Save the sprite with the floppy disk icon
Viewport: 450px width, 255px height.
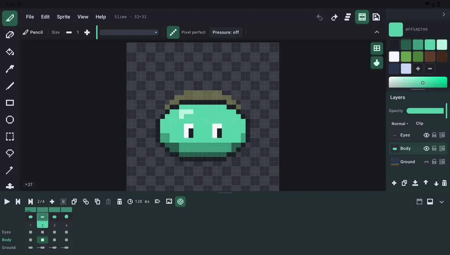tap(376, 17)
